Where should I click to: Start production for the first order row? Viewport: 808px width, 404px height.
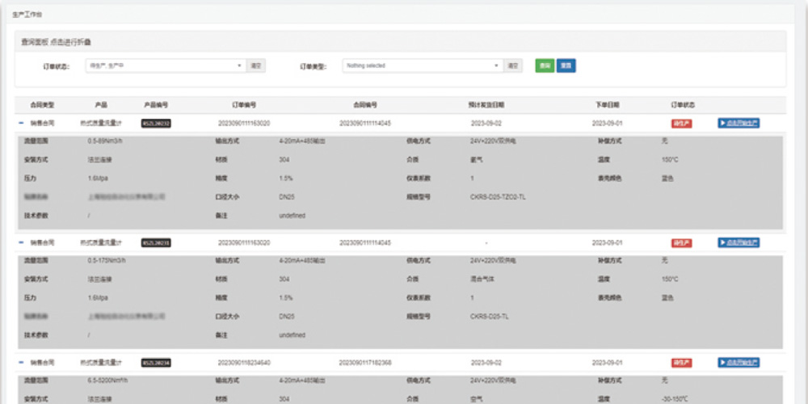[739, 123]
